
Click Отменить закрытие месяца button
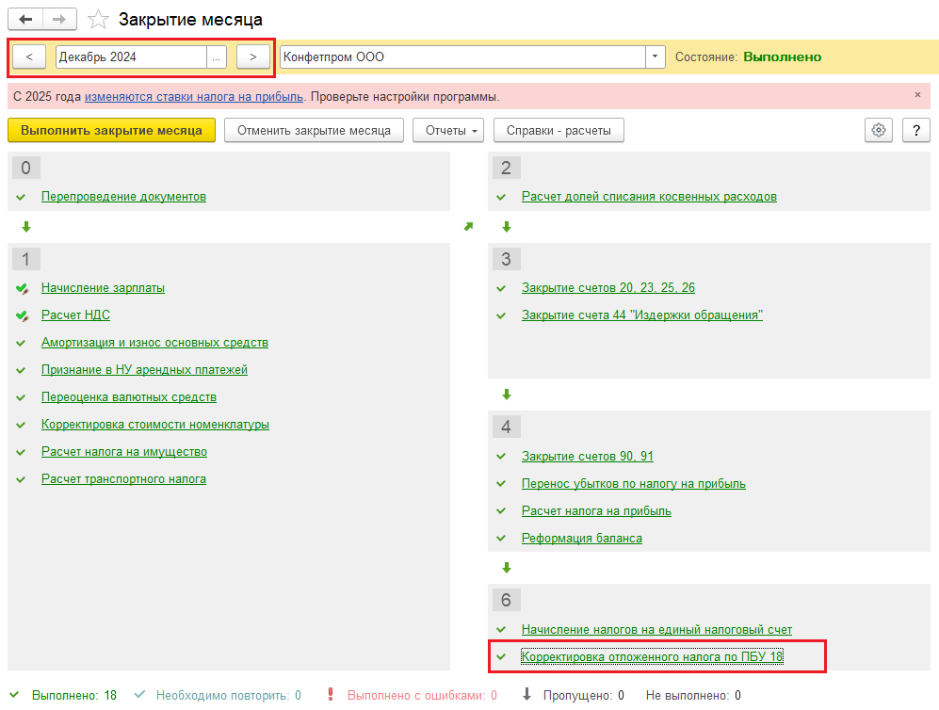pyautogui.click(x=314, y=130)
